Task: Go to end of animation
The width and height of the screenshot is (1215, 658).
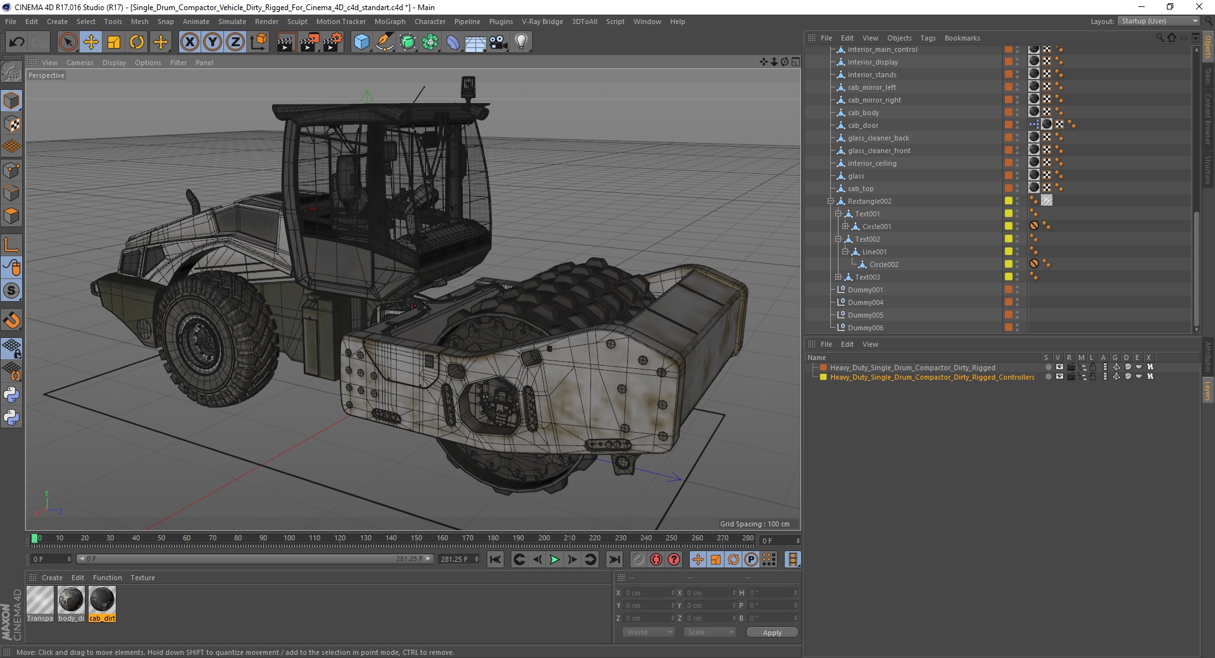Action: [614, 559]
